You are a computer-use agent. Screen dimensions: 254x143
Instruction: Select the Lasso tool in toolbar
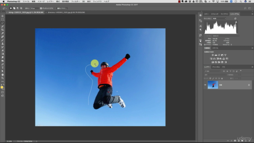[2, 23]
